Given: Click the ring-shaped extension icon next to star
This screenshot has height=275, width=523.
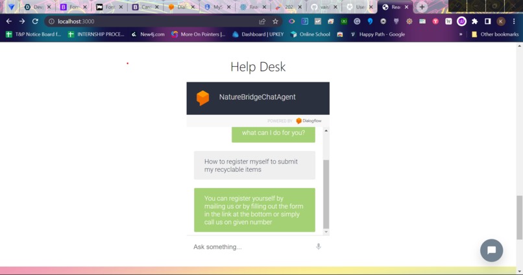Looking at the screenshot, I should click(x=291, y=21).
